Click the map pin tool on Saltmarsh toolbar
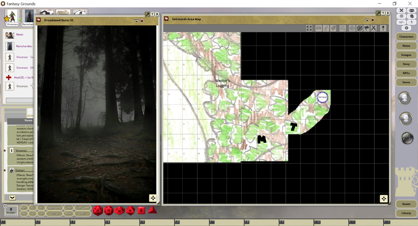418x226 pixels. click(x=383, y=28)
